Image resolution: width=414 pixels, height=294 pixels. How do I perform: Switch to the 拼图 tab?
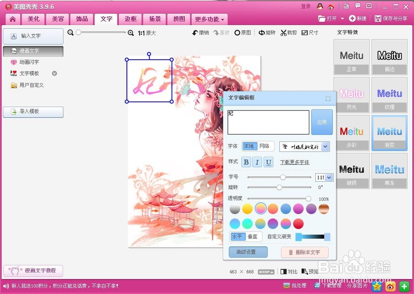(x=179, y=19)
